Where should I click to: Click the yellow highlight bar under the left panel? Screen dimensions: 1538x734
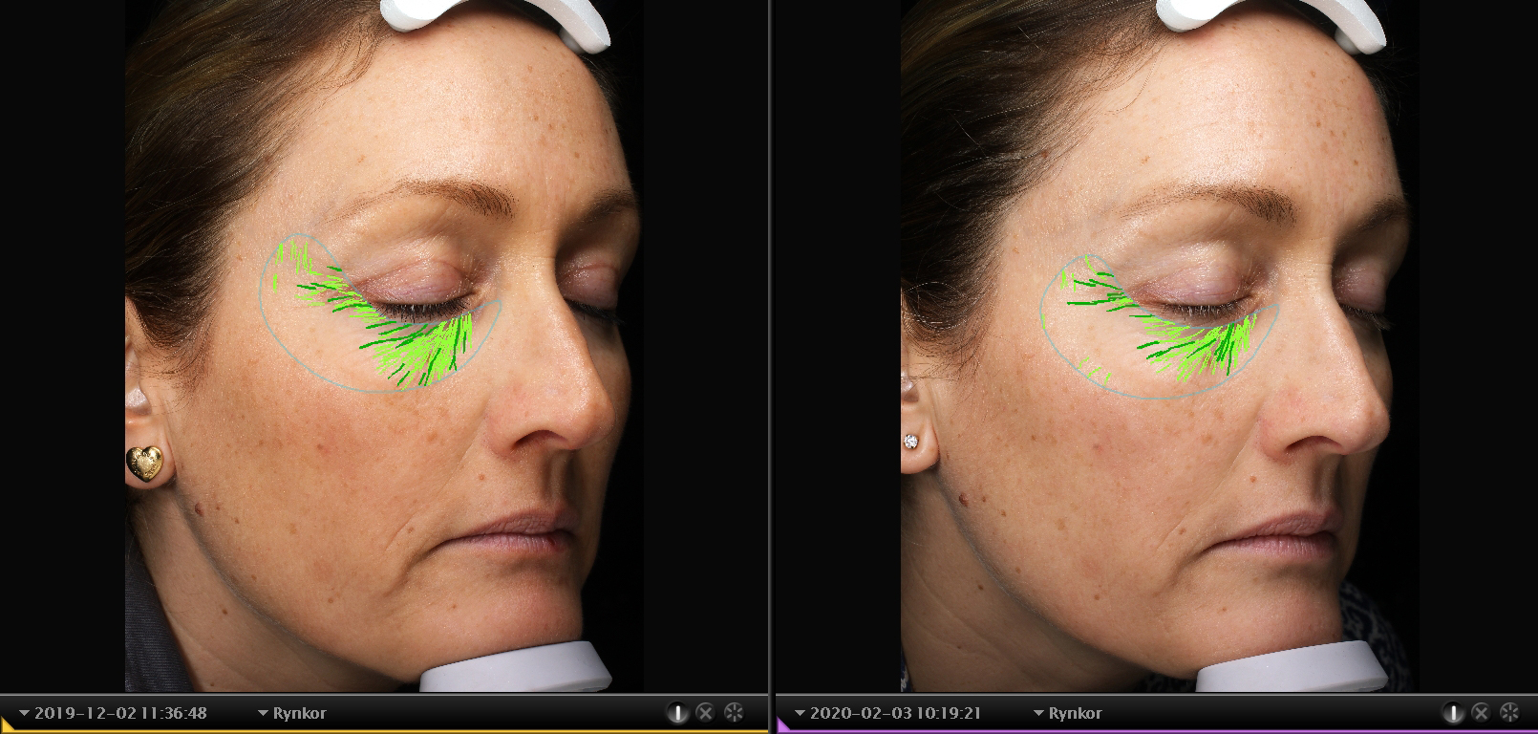coord(382,731)
